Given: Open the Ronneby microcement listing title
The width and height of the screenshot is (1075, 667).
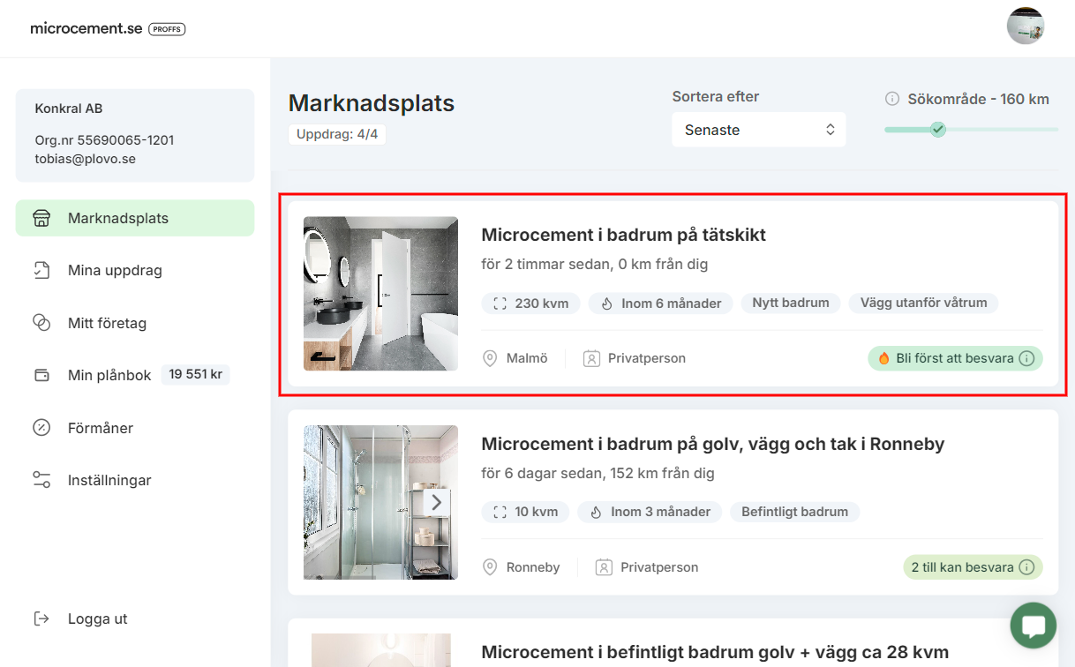Looking at the screenshot, I should (x=713, y=444).
